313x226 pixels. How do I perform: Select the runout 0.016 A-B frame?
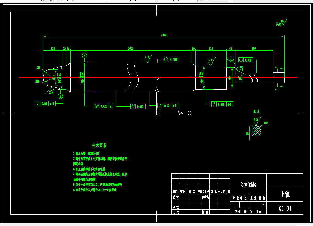point(222,104)
